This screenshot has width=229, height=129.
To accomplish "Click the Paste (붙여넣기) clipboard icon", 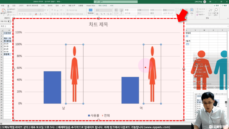I will (3, 10).
